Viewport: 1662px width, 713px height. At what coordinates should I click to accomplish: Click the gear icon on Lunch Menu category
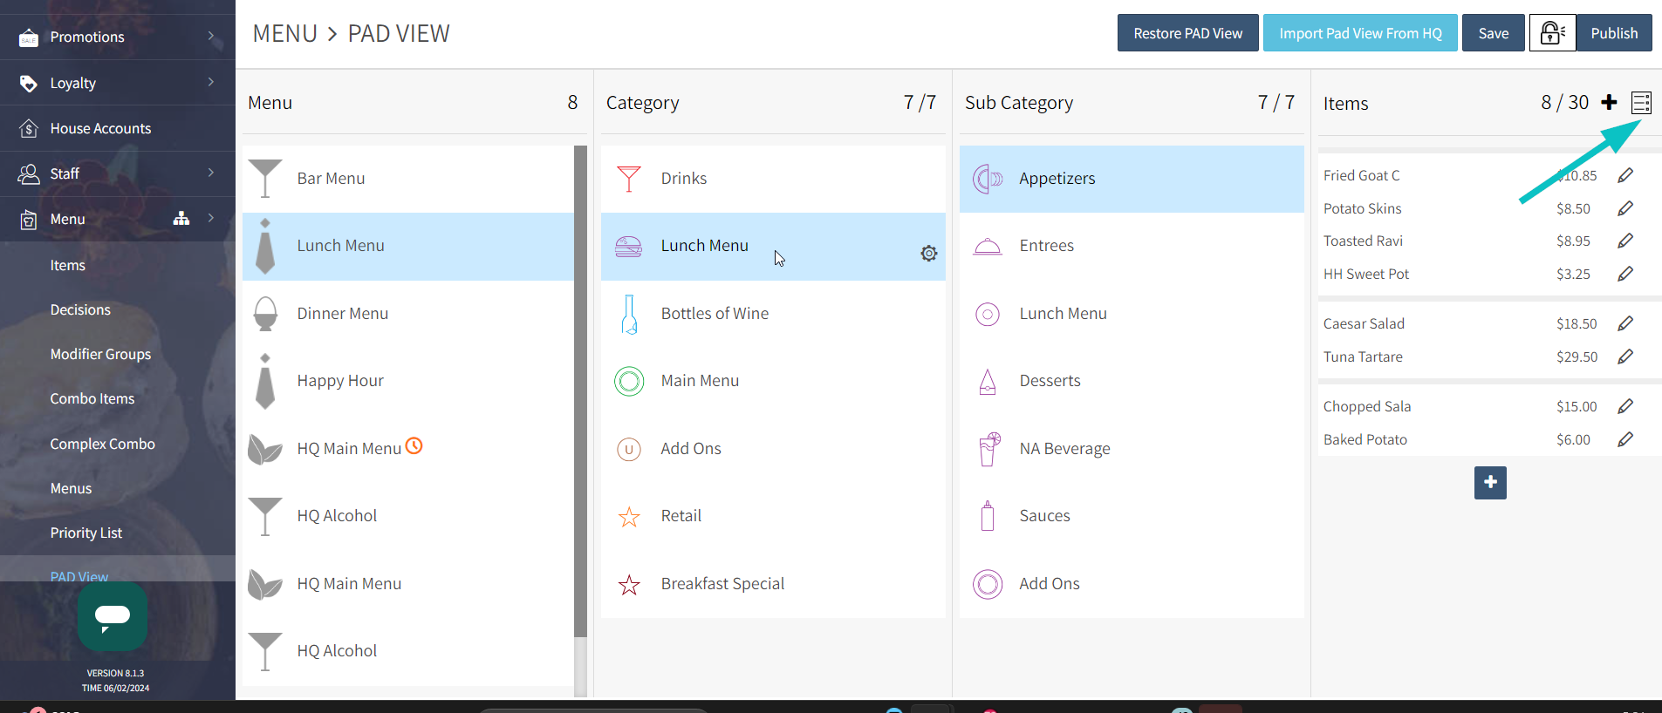coord(928,254)
